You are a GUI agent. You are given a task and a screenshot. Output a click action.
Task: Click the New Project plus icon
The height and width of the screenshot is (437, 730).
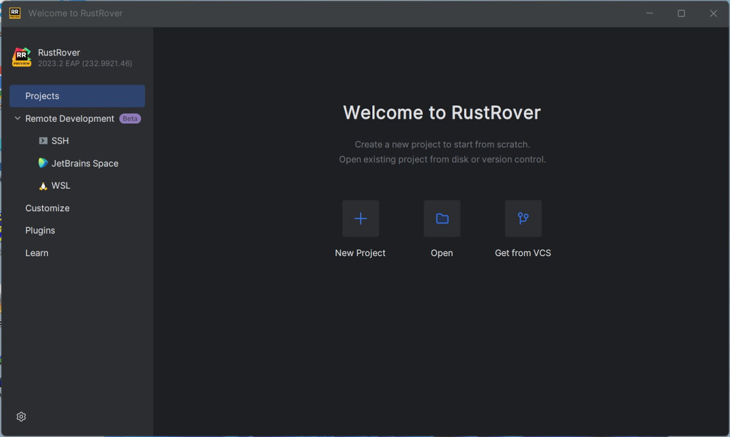click(361, 218)
